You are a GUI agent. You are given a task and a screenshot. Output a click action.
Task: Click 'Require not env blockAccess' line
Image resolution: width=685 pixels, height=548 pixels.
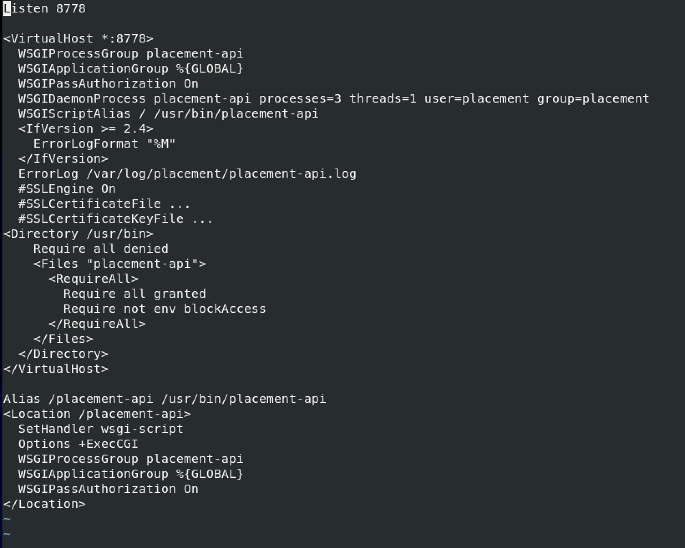[165, 309]
